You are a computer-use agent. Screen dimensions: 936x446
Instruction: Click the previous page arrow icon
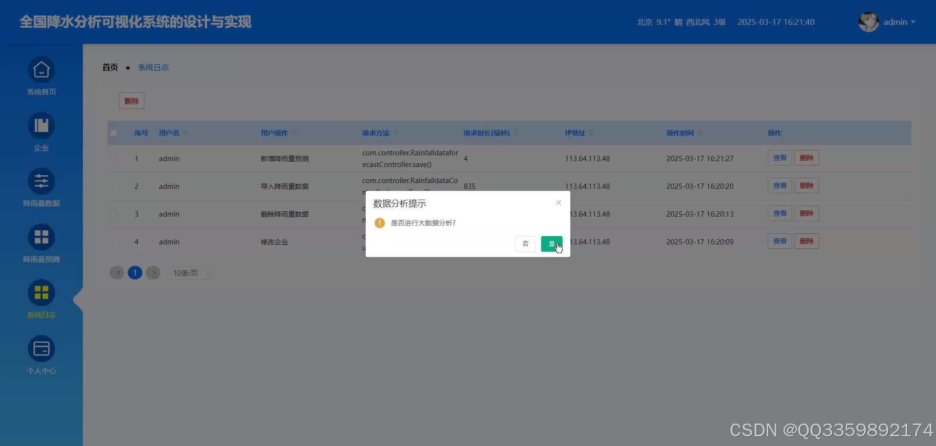pos(117,273)
